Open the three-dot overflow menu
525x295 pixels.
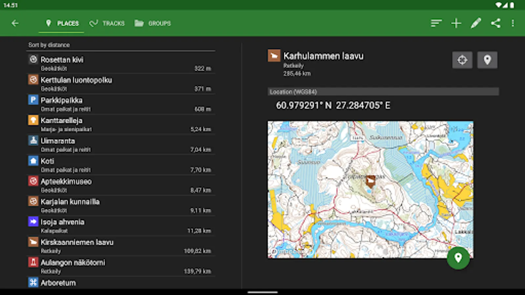coord(513,23)
